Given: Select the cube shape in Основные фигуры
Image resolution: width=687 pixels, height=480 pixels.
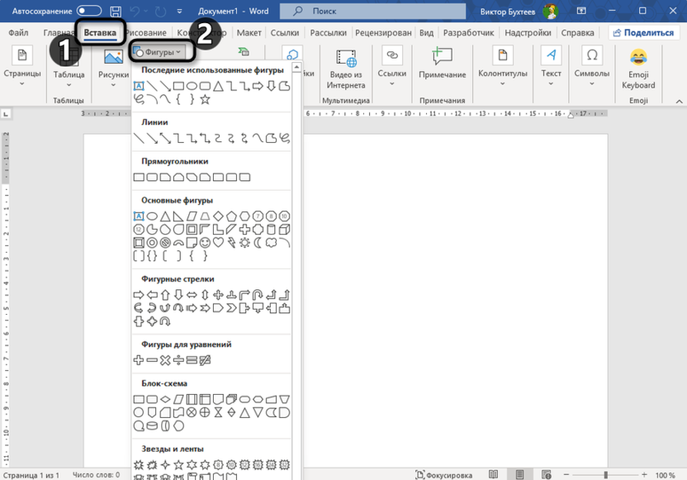Looking at the screenshot, I should point(284,230).
